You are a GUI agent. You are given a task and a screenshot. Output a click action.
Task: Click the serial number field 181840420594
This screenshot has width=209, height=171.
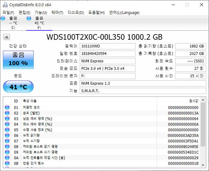(x=108, y=54)
